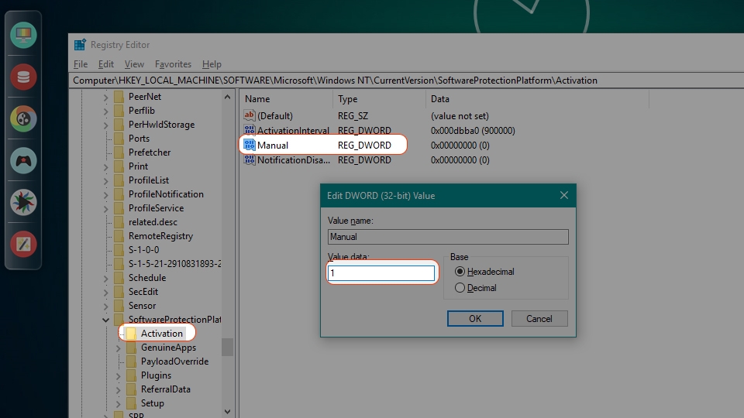Screen dimensions: 744x418
Task: Click the Value data input field
Action: click(381, 273)
